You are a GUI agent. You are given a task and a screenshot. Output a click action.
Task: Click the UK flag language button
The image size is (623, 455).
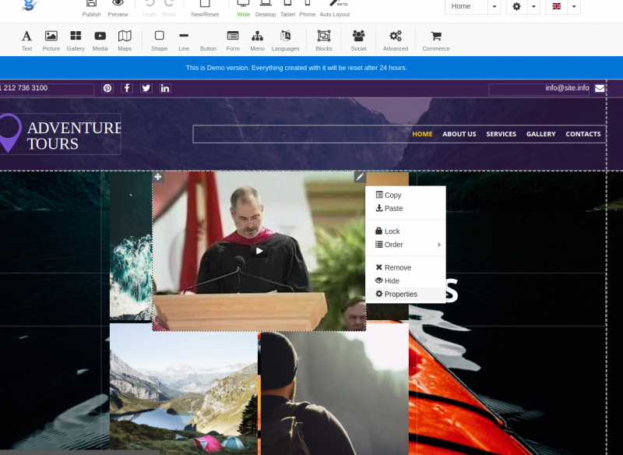557,6
